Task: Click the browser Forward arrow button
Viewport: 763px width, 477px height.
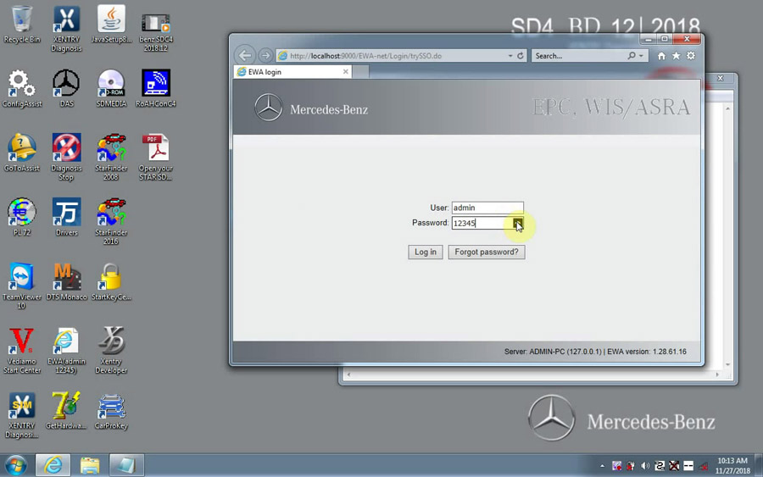Action: (265, 55)
